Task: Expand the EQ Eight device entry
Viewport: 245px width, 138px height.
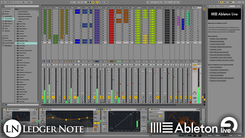Action: [x=16, y=43]
